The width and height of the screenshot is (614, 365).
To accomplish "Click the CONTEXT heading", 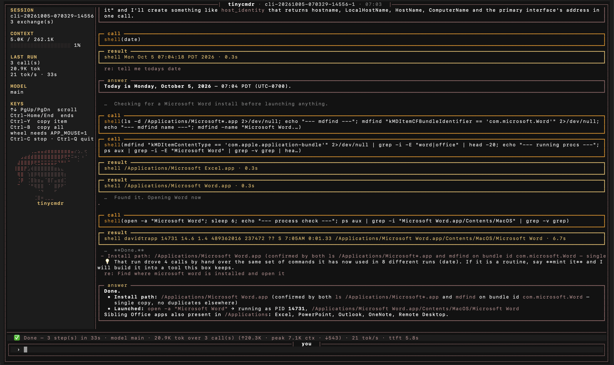I will coord(22,33).
